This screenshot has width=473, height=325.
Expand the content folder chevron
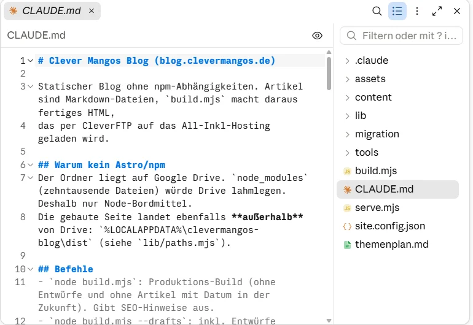(x=347, y=97)
